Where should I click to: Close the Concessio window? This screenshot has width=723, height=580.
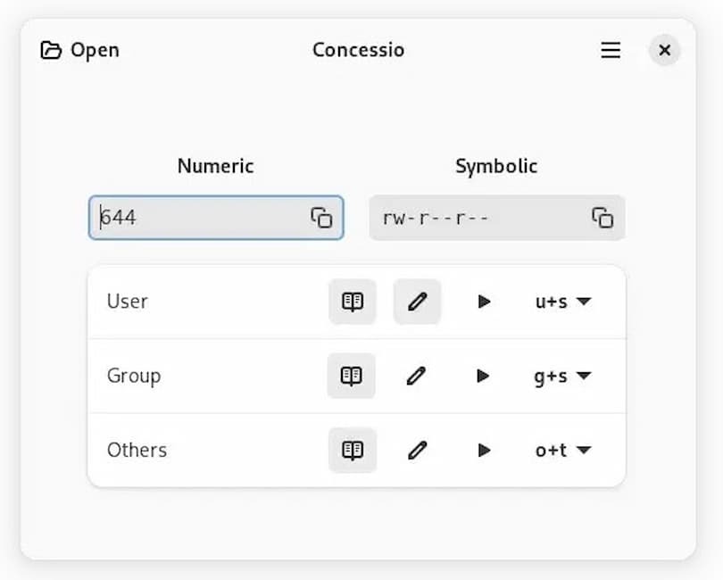(664, 50)
